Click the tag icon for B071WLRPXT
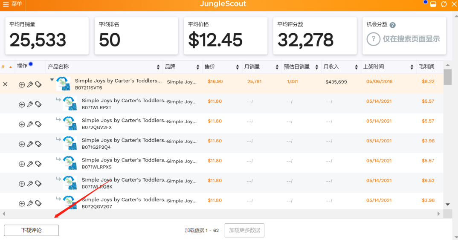Image resolution: width=458 pixels, height=240 pixels. (38, 104)
